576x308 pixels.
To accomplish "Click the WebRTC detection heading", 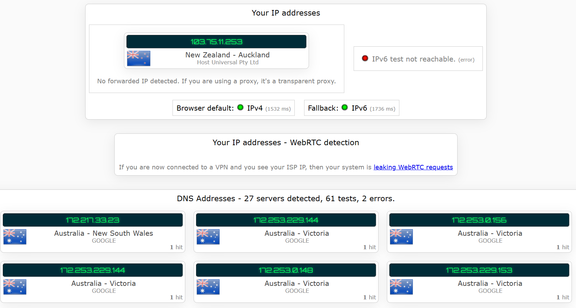I will 286,143.
